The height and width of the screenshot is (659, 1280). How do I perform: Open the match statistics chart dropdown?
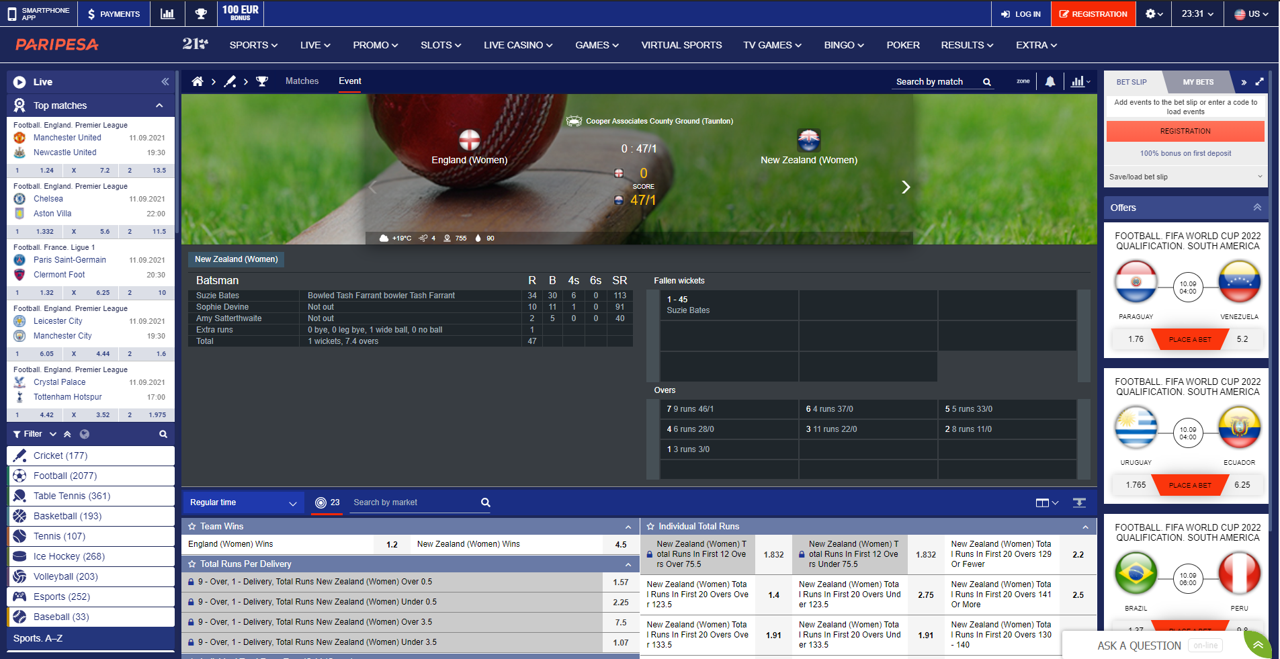[1080, 81]
